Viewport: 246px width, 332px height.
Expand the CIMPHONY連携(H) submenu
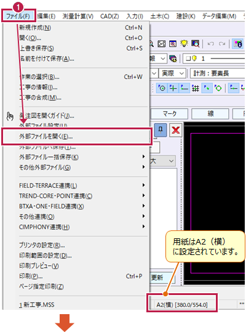click(x=143, y=227)
